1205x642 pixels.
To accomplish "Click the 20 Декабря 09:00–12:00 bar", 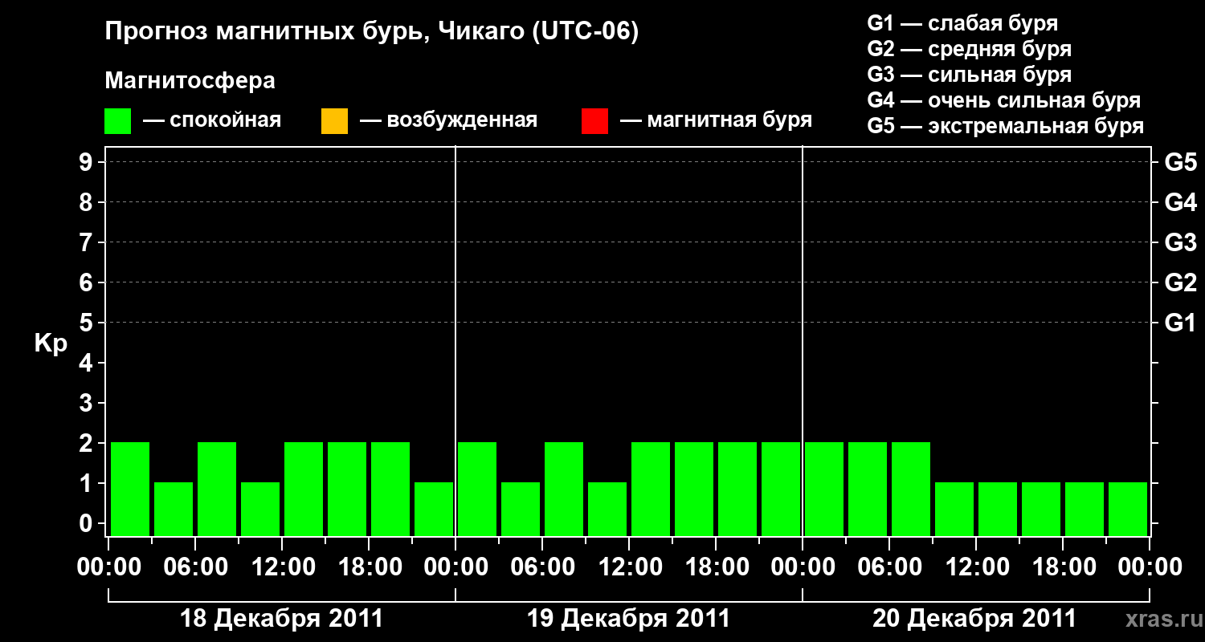I will tap(954, 509).
